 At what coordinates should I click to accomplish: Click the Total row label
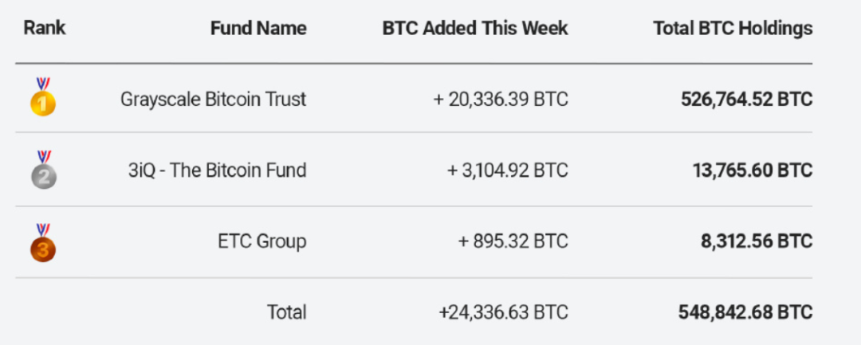(287, 312)
